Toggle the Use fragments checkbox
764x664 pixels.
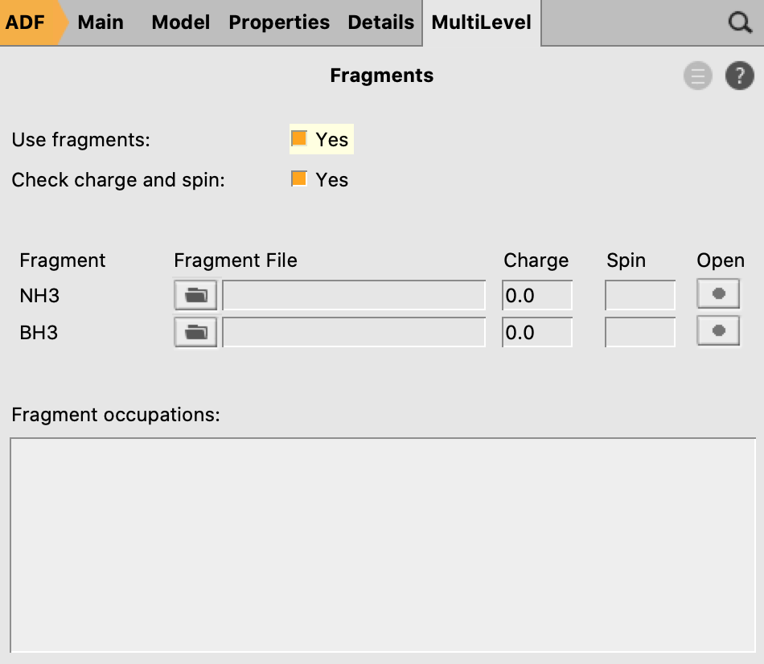point(298,138)
